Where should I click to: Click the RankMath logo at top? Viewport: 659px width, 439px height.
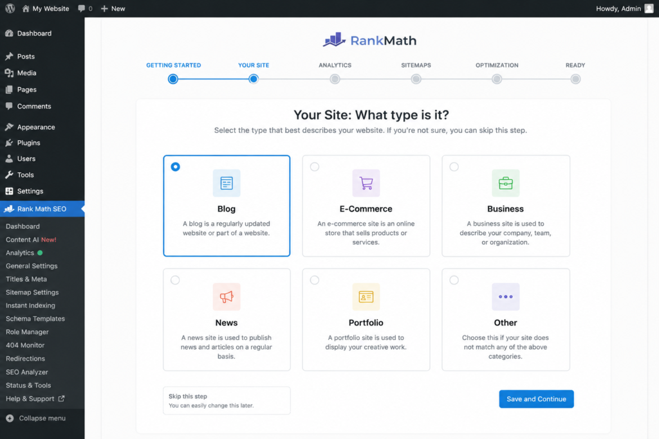369,40
